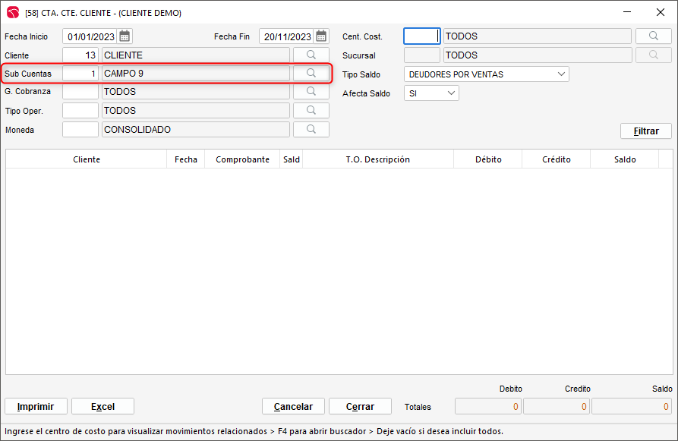Click the Cent. Cost. search magnifier button
The height and width of the screenshot is (441, 678).
point(653,36)
